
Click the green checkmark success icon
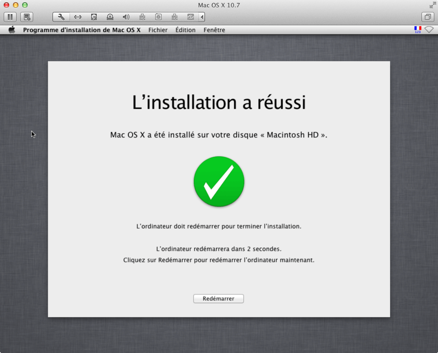[219, 182]
